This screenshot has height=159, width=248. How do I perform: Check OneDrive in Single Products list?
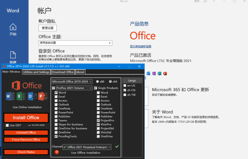(x=98, y=136)
